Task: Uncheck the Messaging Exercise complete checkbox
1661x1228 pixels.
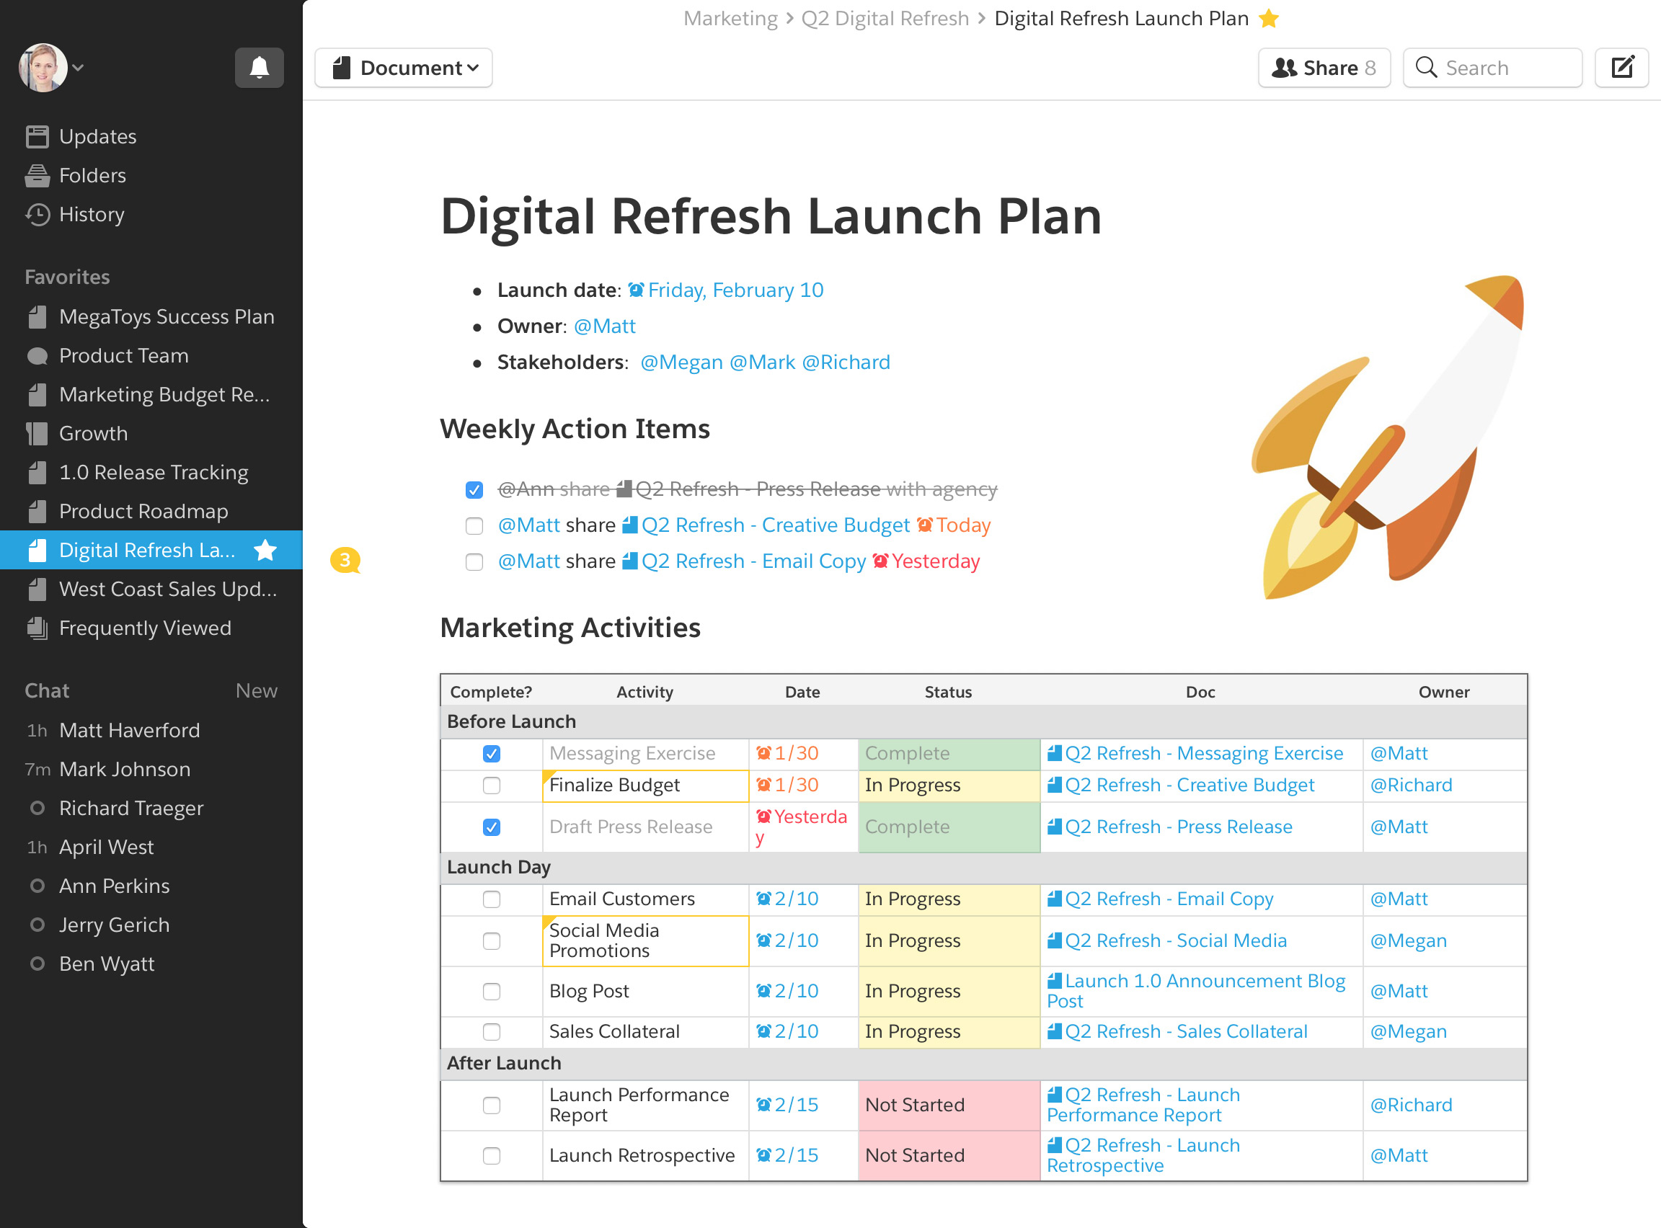Action: (x=492, y=754)
